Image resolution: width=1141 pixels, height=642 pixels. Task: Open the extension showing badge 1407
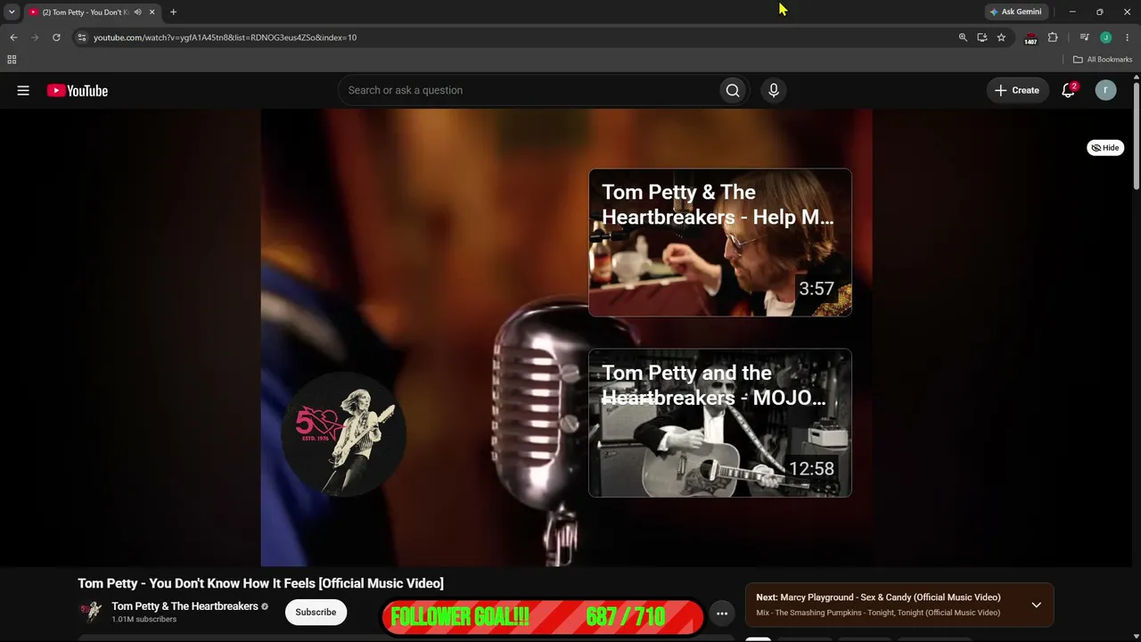(1030, 38)
